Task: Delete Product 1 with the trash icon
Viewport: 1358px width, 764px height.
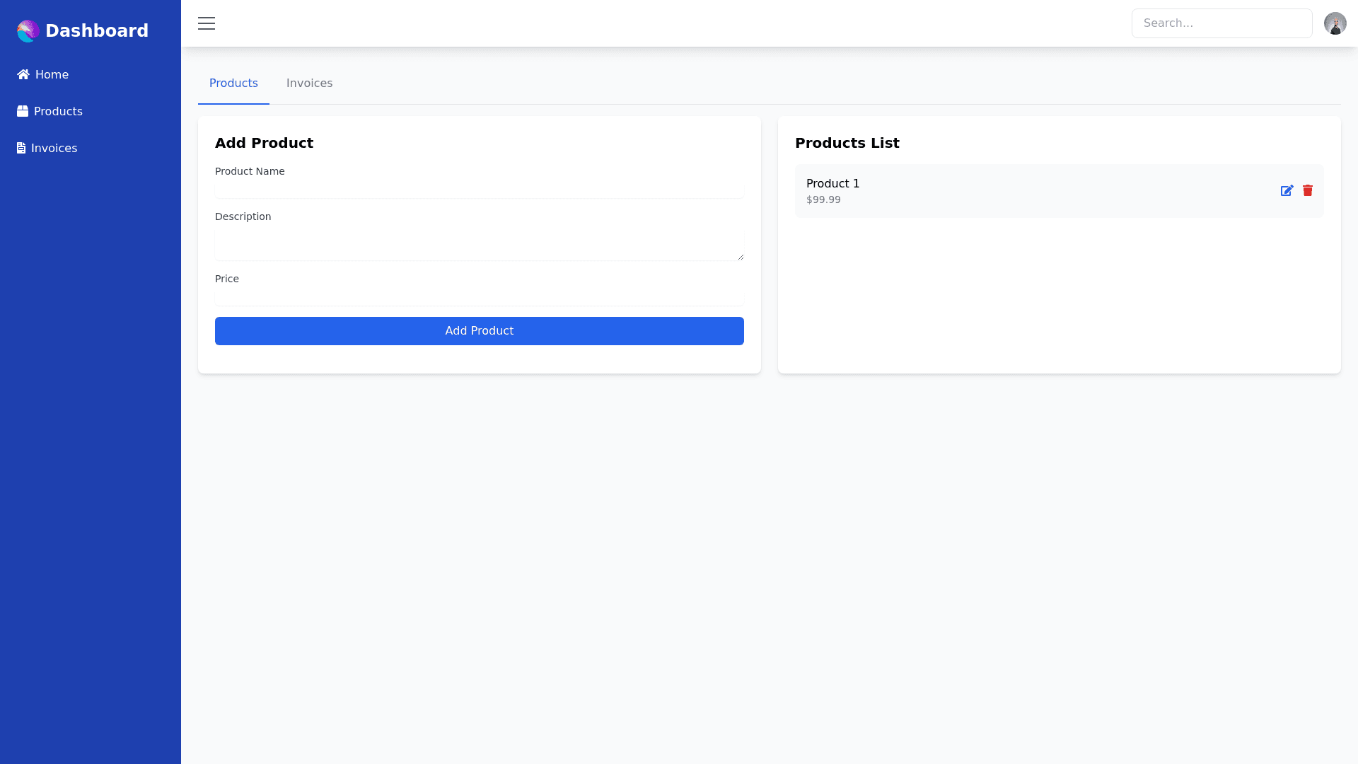Action: pyautogui.click(x=1308, y=191)
